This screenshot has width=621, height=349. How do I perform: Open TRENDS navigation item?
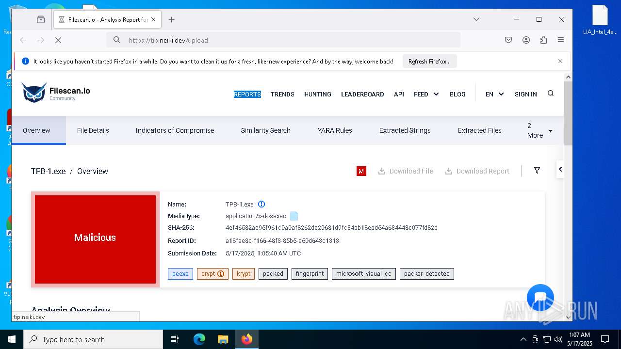pyautogui.click(x=282, y=94)
